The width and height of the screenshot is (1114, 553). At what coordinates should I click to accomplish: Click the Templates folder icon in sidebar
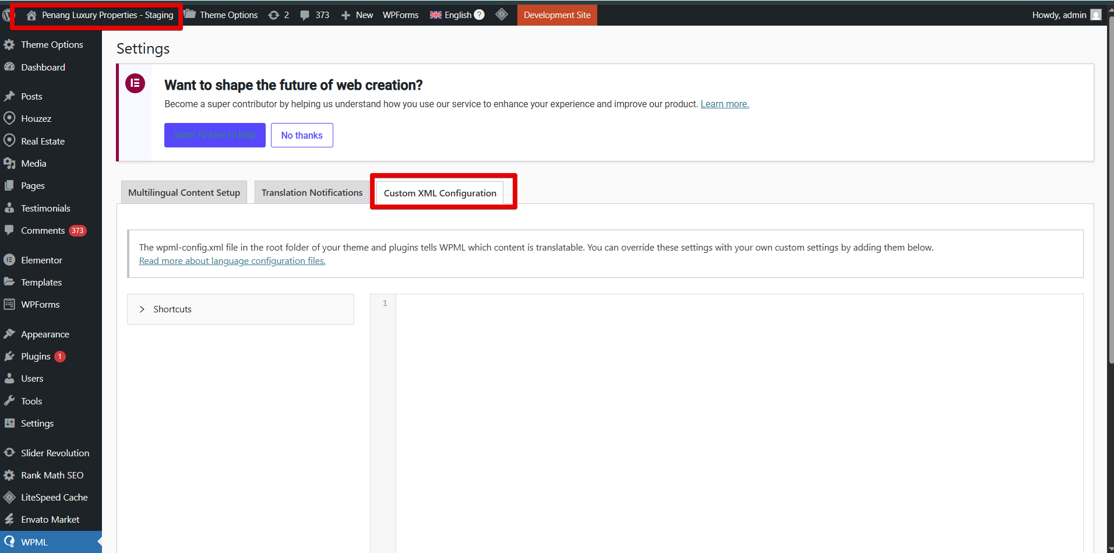click(9, 282)
